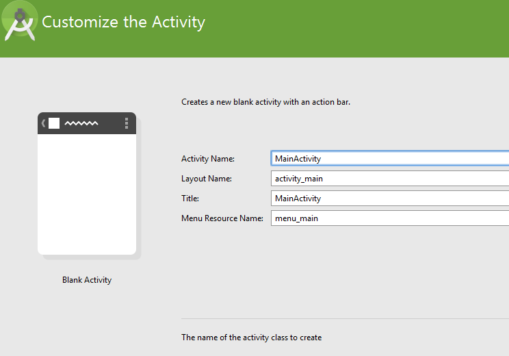Focus the Activity Name input field
Screen dimensions: 509x356
coord(390,158)
